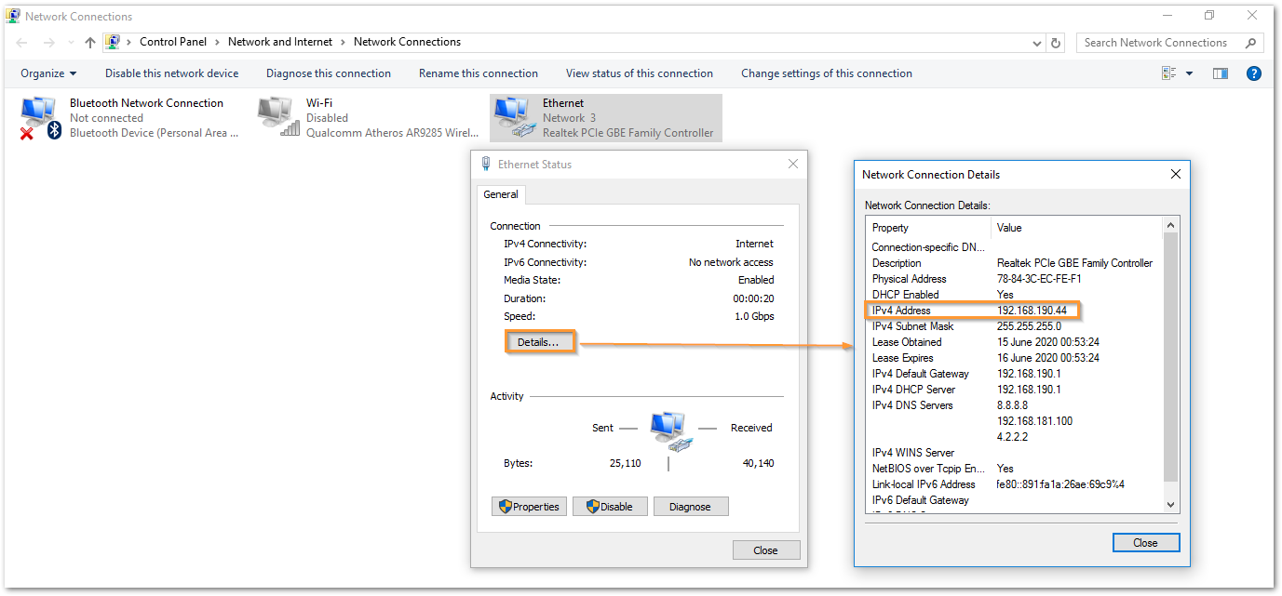Select the Bluetooth Network Connection adapter
1282x596 pixels.
pos(38,118)
